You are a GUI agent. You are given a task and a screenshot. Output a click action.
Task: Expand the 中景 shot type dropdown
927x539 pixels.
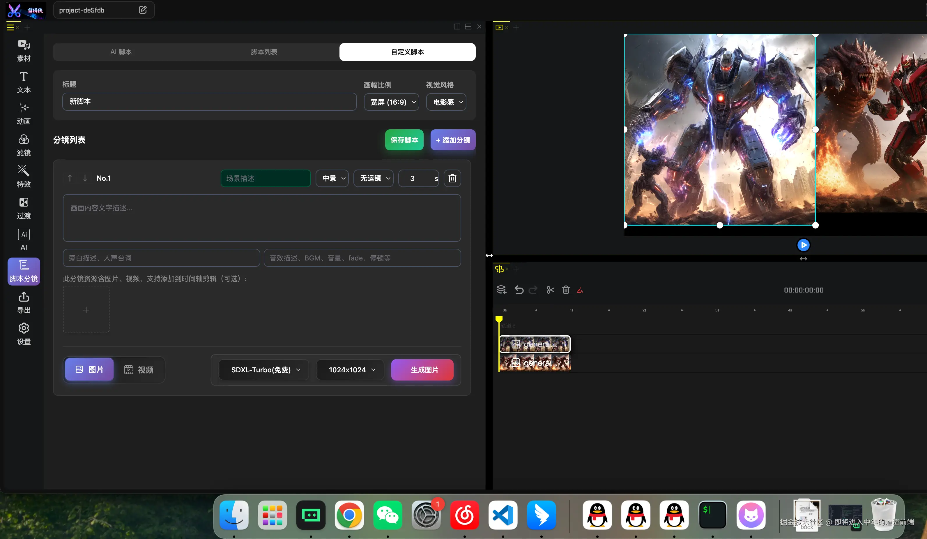click(332, 179)
